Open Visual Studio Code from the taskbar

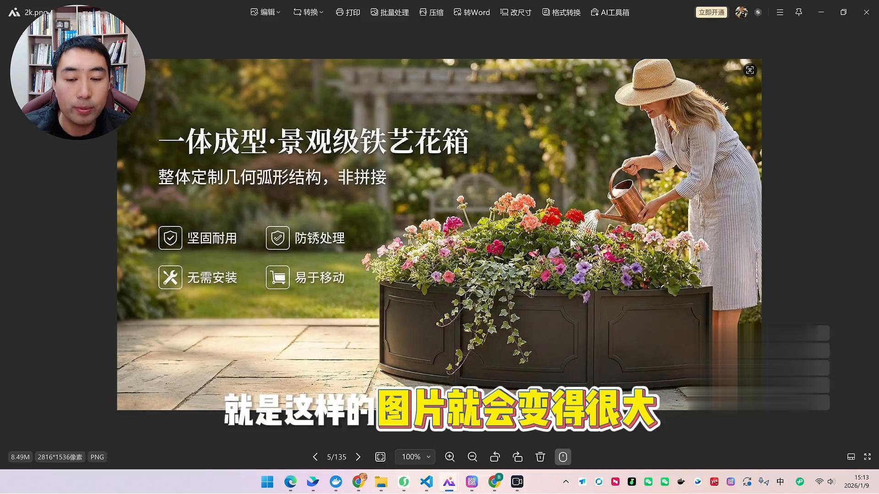click(x=426, y=482)
